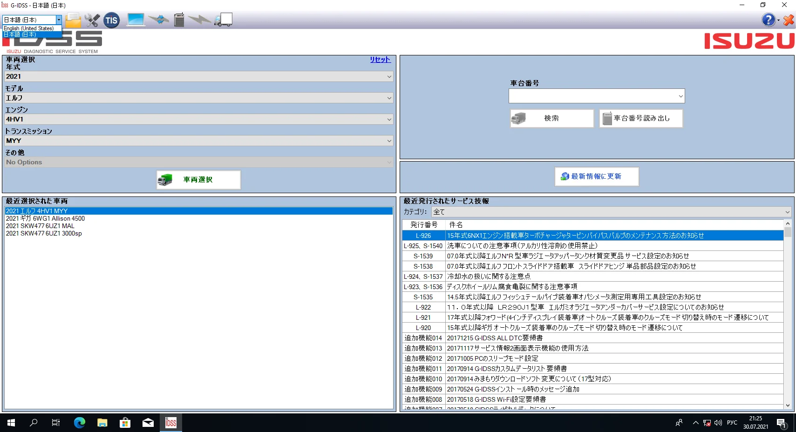Launch the TIS round blue icon
796x432 pixels.
pos(111,20)
